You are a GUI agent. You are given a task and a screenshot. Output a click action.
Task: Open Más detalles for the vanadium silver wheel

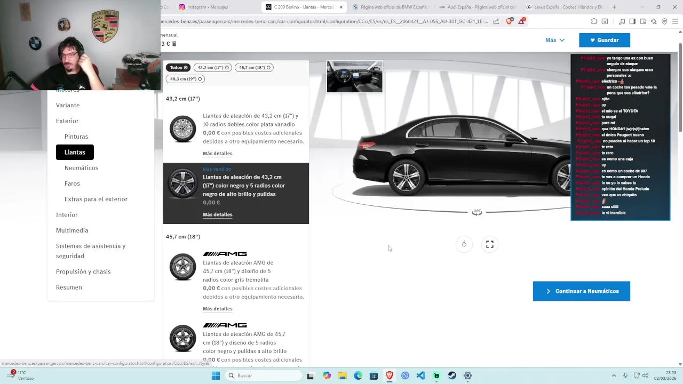(x=217, y=153)
